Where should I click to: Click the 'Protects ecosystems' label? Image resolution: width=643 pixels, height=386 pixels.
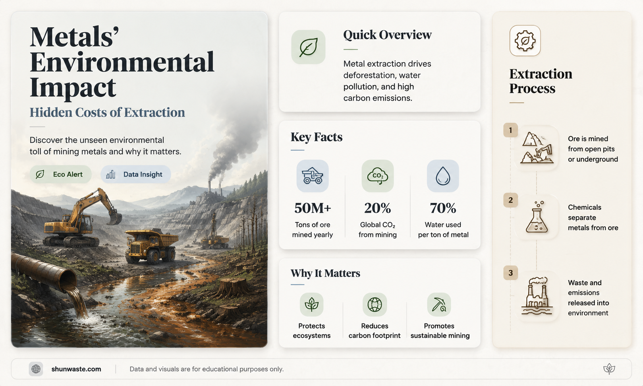click(x=312, y=331)
